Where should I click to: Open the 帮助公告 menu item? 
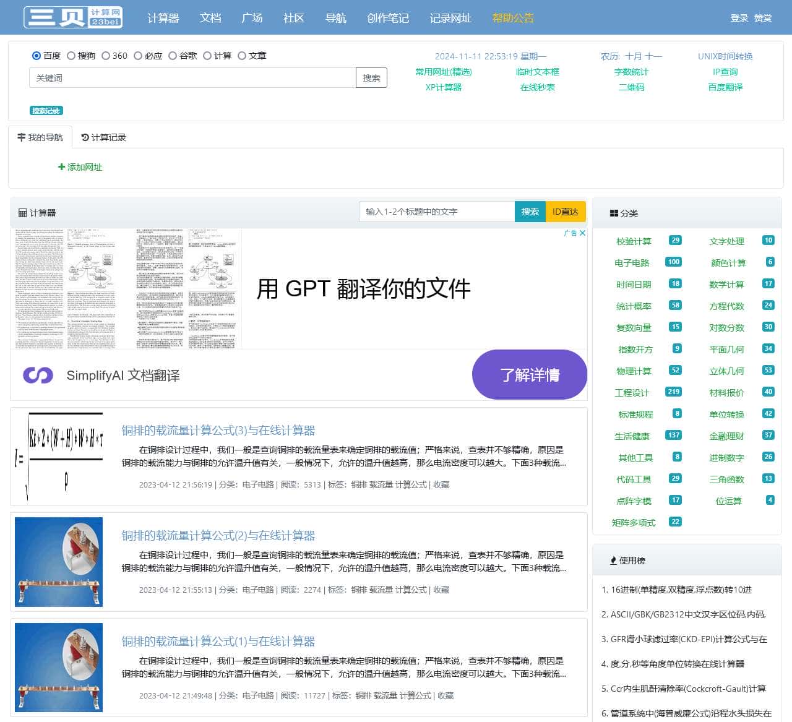click(513, 18)
